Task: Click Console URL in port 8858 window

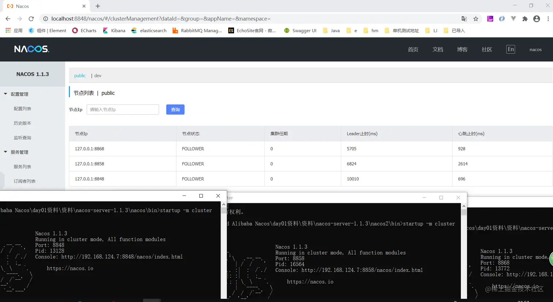Action: click(362, 270)
